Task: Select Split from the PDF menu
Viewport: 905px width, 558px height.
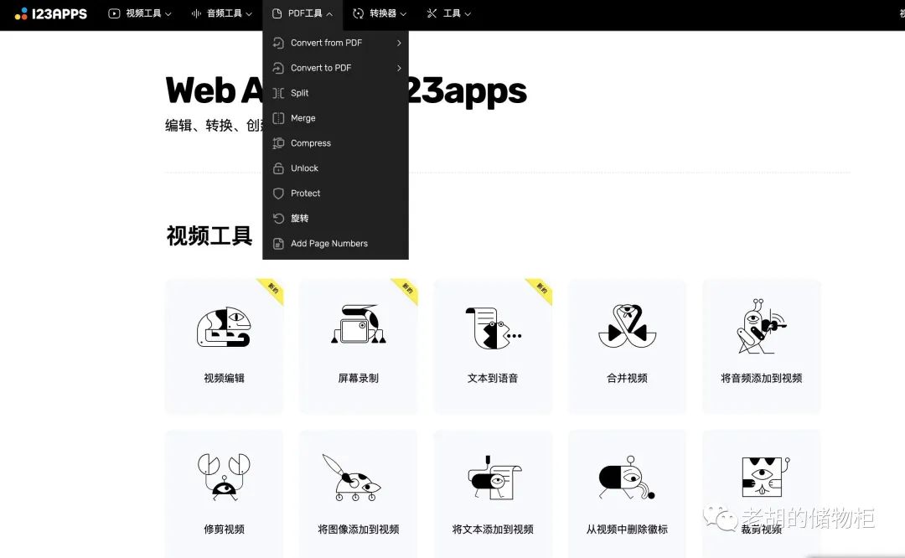Action: click(335, 93)
